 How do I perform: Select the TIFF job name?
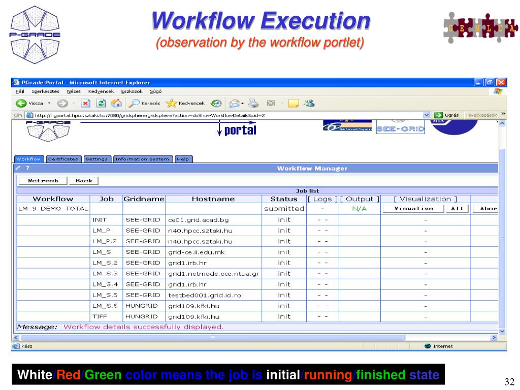(100, 317)
